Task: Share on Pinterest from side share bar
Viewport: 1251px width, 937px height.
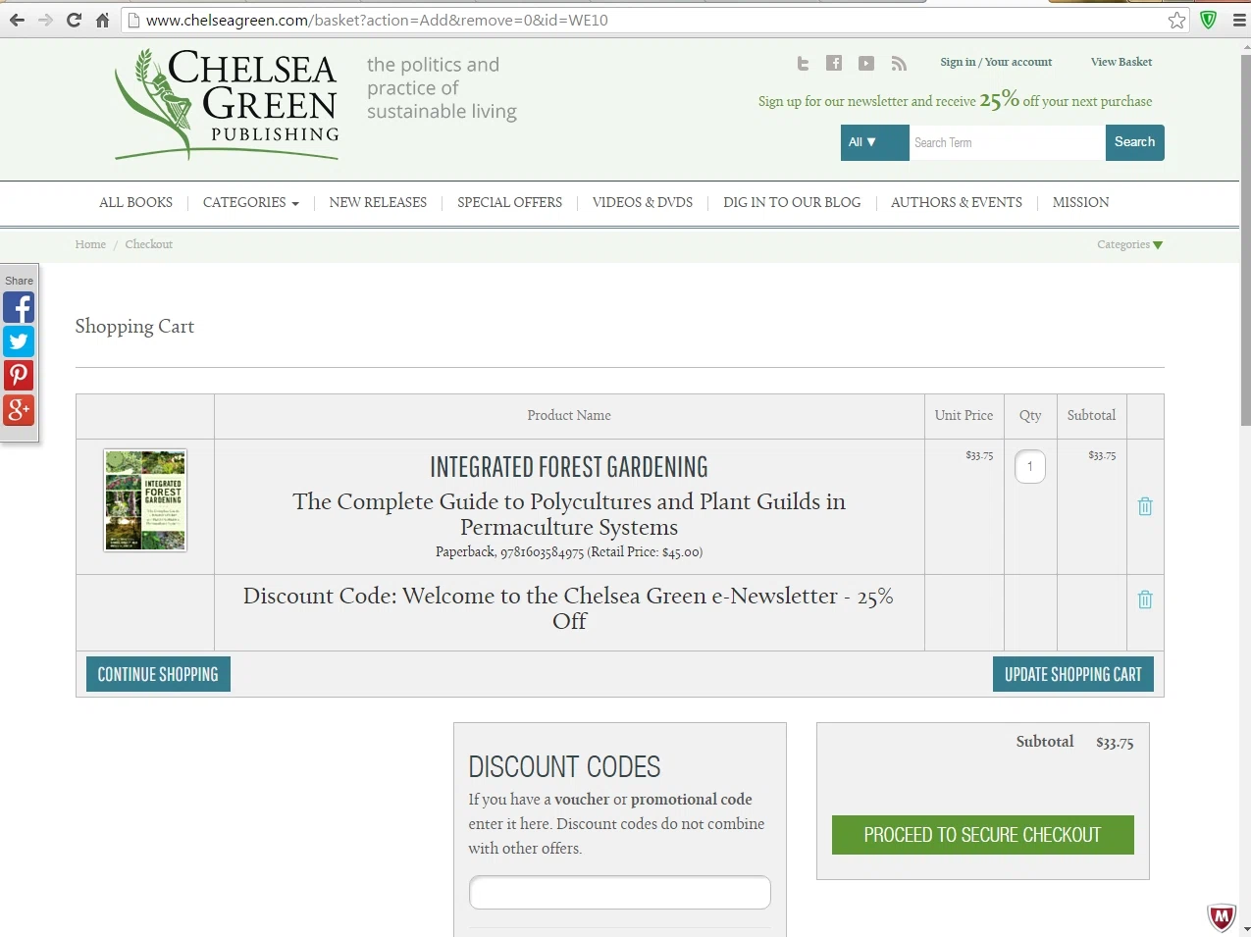Action: (19, 375)
